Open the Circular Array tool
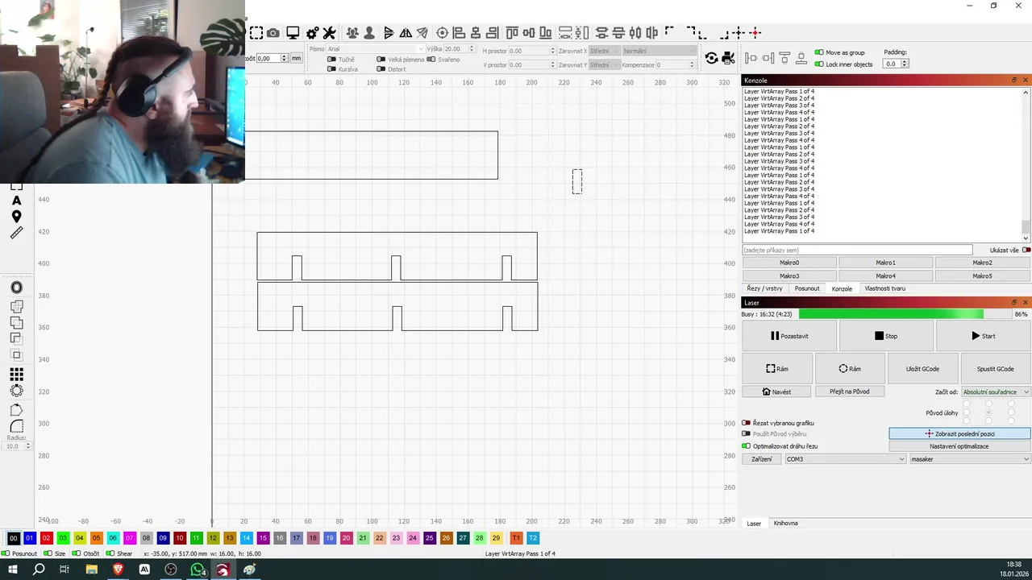The height and width of the screenshot is (580, 1032). pyautogui.click(x=16, y=391)
